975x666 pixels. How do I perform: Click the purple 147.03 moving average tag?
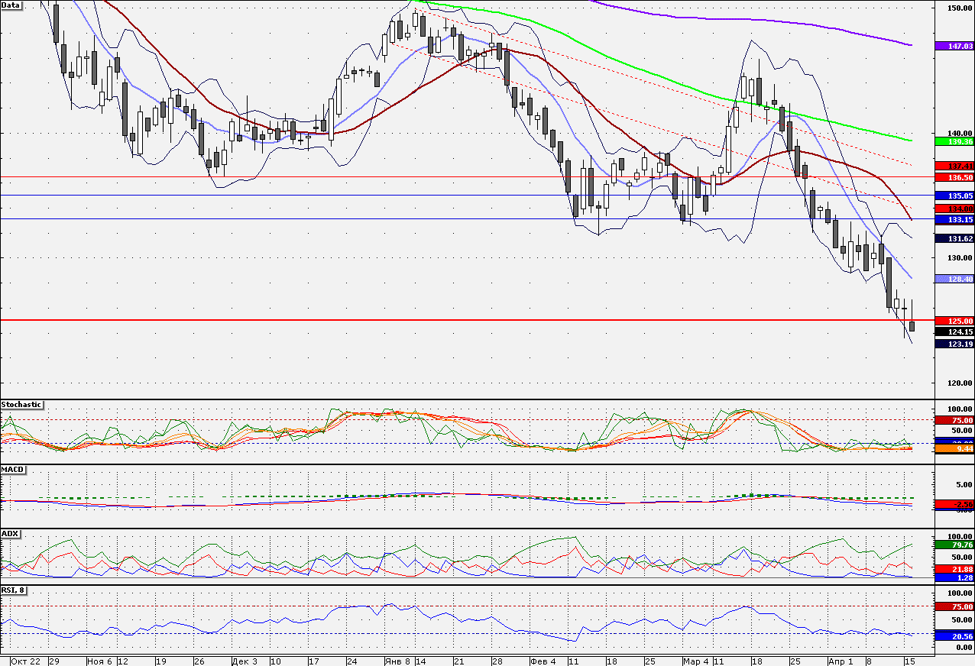point(954,46)
